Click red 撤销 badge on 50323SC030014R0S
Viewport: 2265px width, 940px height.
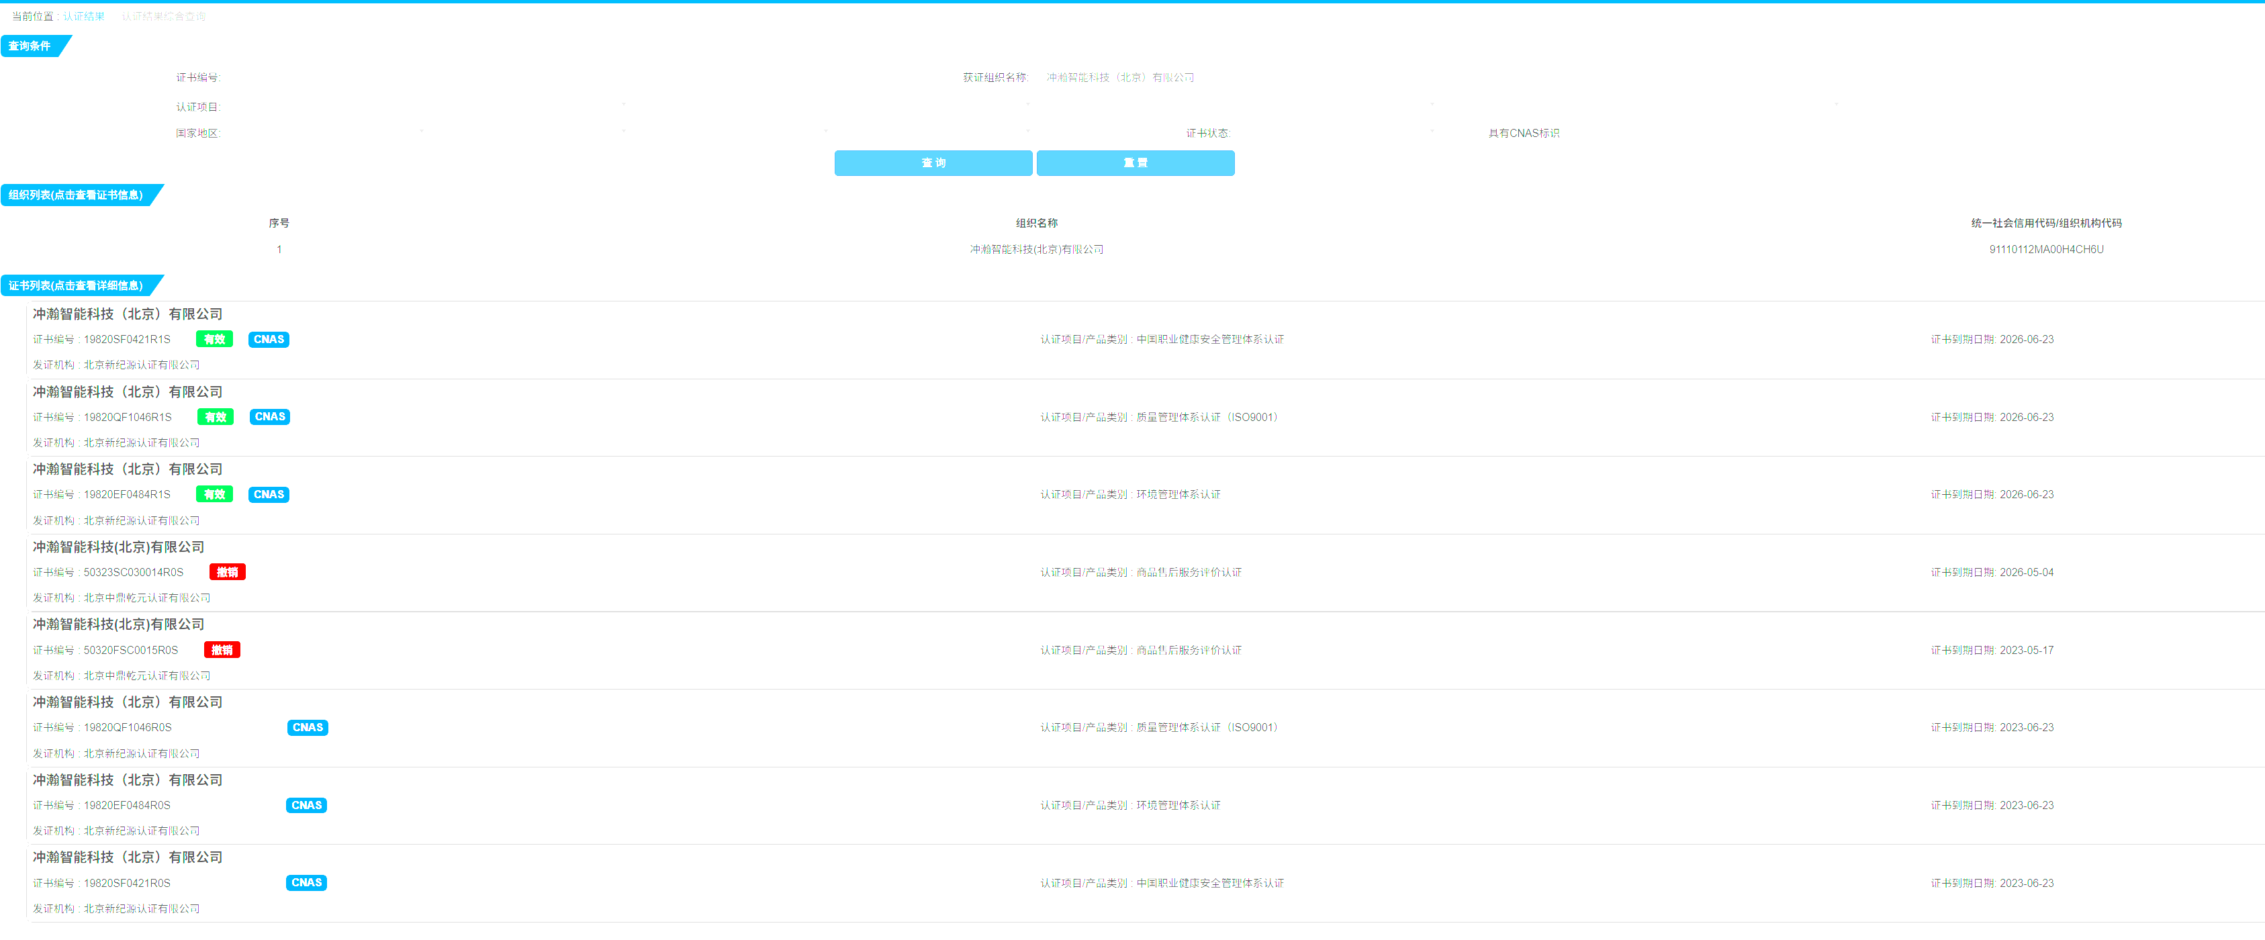[227, 573]
